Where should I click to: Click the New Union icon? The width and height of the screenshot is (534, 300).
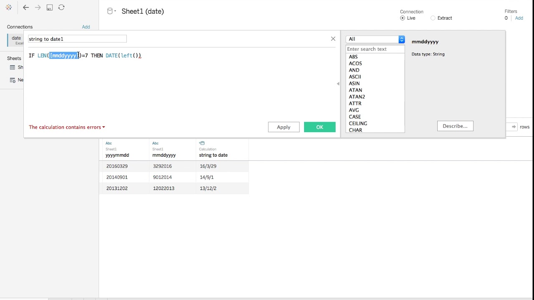[x=13, y=80]
